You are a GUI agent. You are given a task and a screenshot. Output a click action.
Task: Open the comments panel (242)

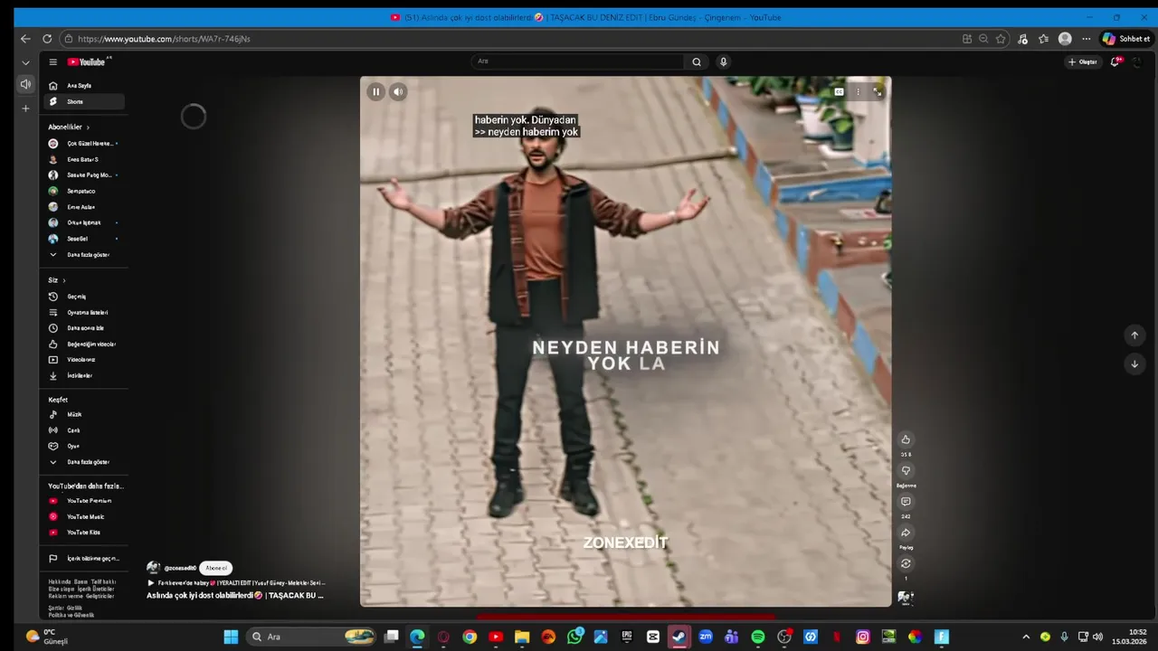point(906,502)
